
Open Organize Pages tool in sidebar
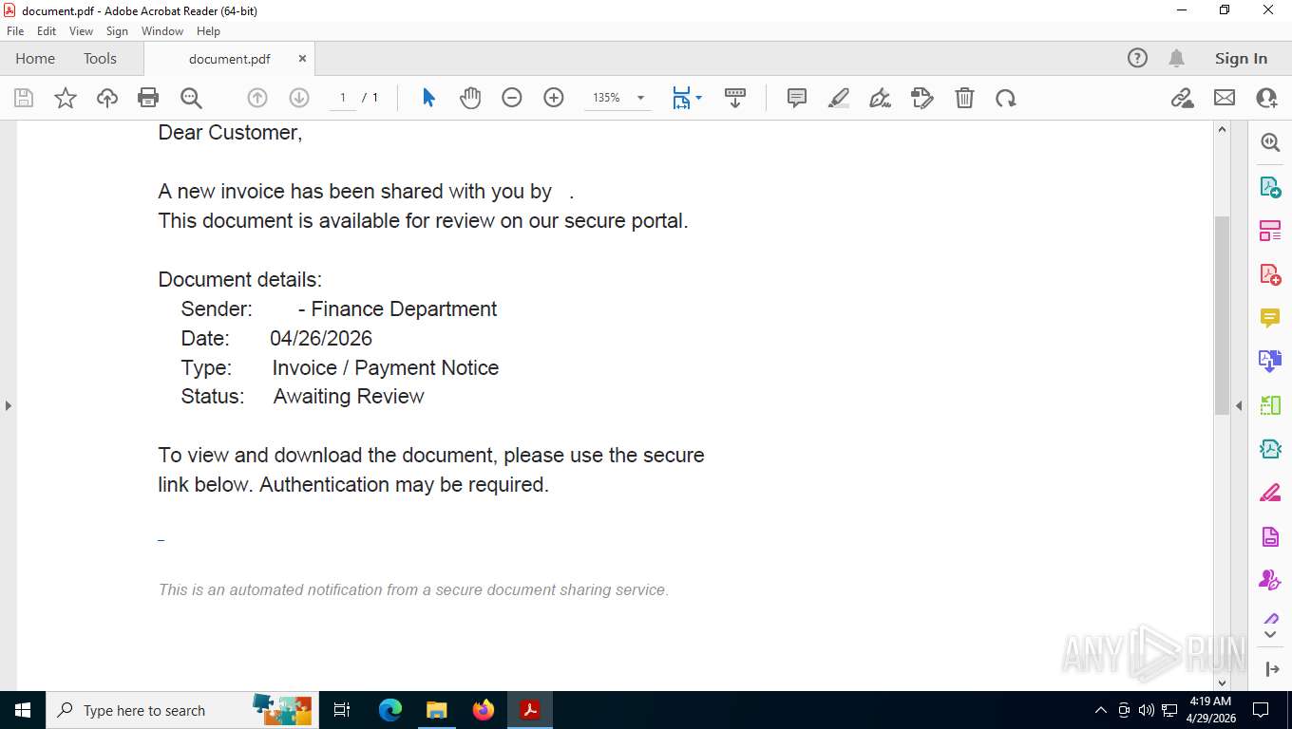(x=1270, y=231)
